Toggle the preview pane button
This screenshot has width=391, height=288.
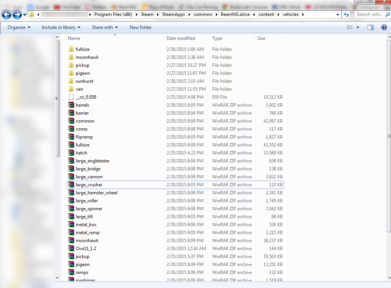pos(371,27)
